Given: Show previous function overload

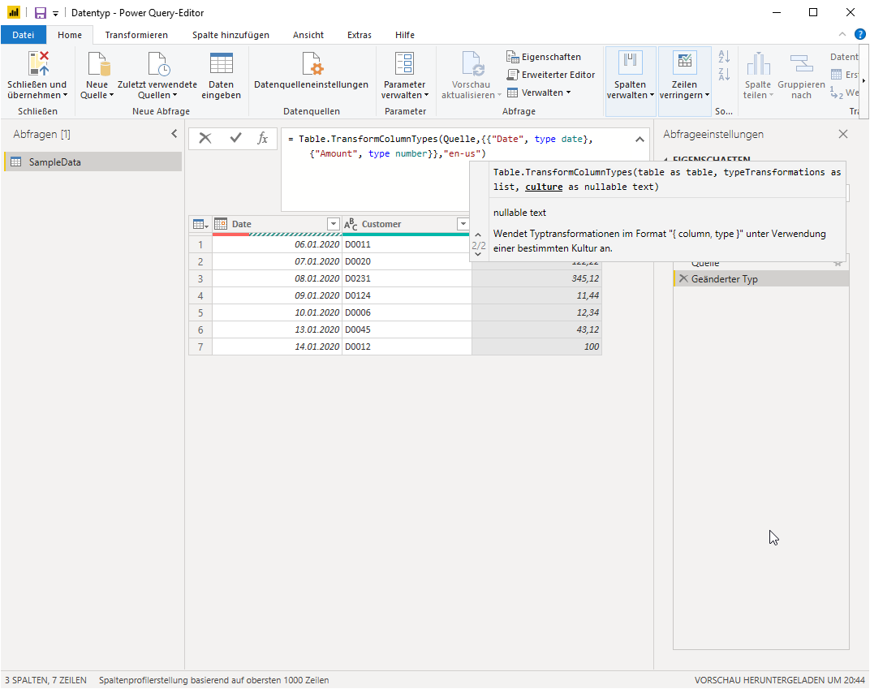Looking at the screenshot, I should click(478, 235).
